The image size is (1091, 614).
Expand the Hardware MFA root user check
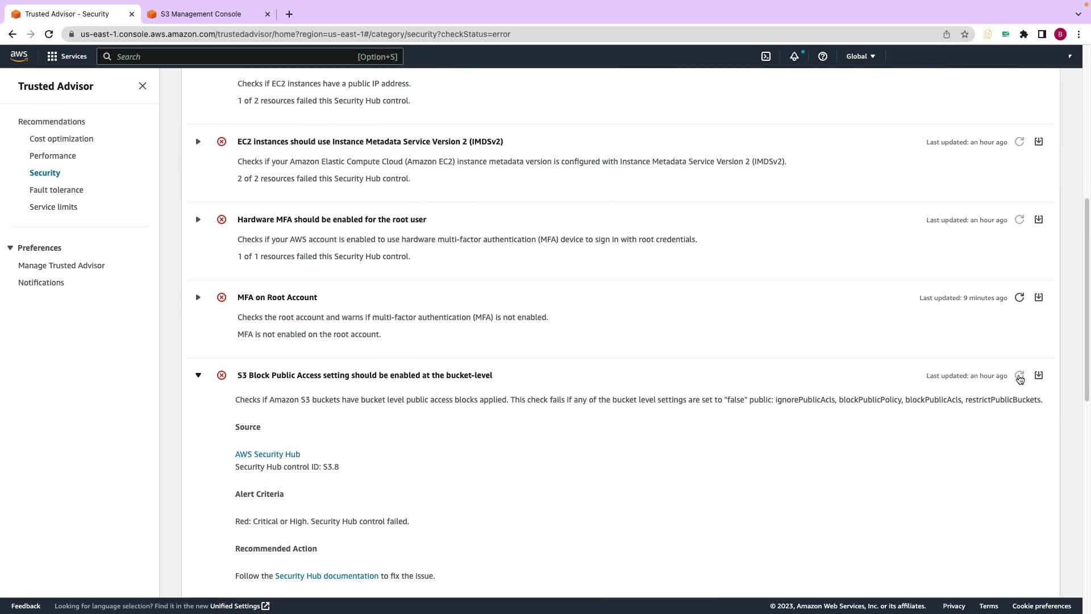pyautogui.click(x=198, y=219)
